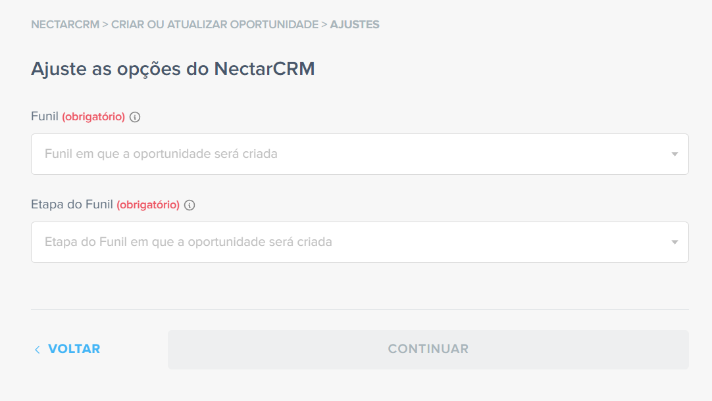
Task: Click the separator before AJUSTES in breadcrumb
Action: [x=324, y=24]
